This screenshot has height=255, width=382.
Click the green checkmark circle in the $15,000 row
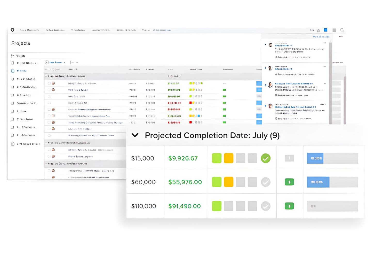pyautogui.click(x=266, y=158)
